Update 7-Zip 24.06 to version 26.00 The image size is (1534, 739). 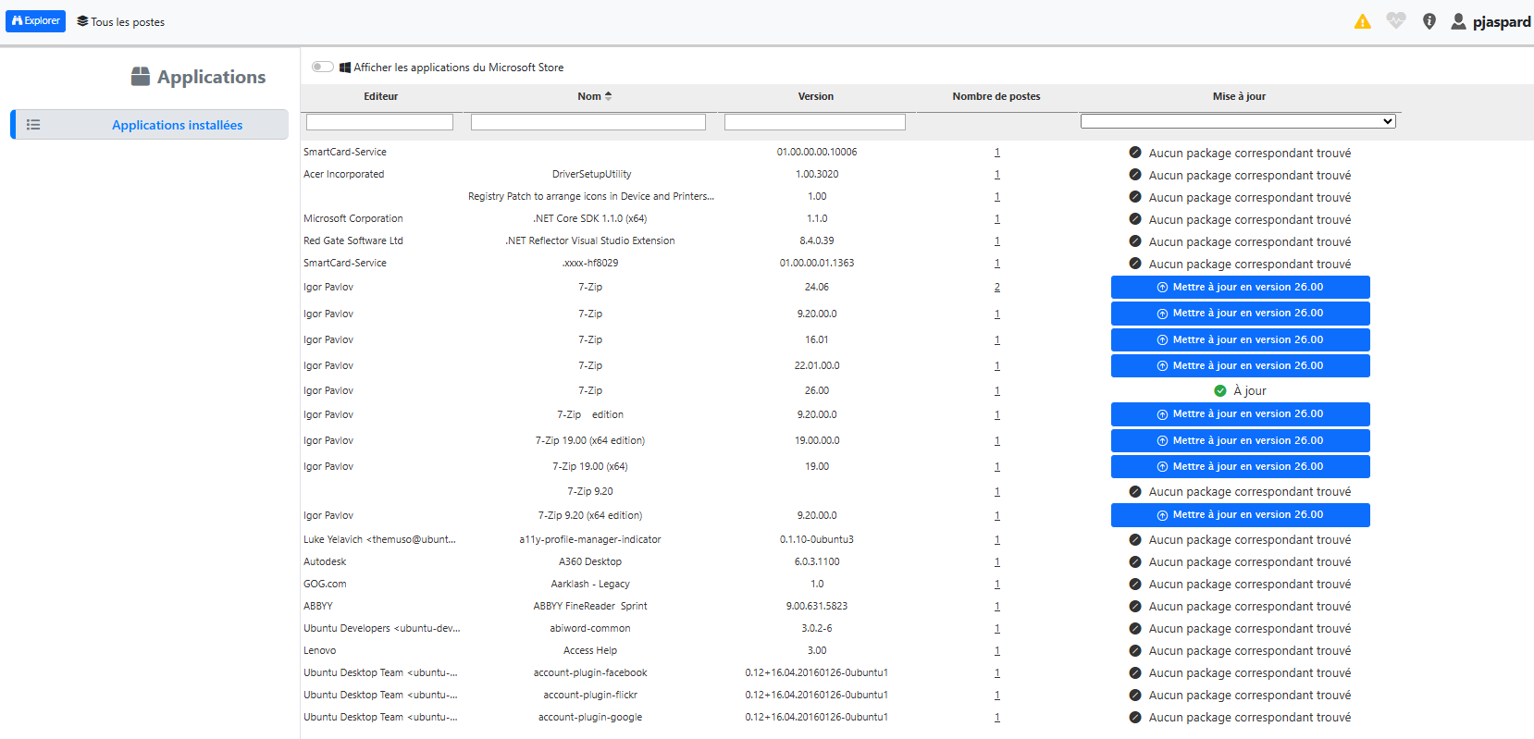point(1240,288)
